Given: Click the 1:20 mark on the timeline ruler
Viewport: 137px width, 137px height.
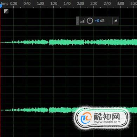Looking at the screenshot, I should click(54, 4).
